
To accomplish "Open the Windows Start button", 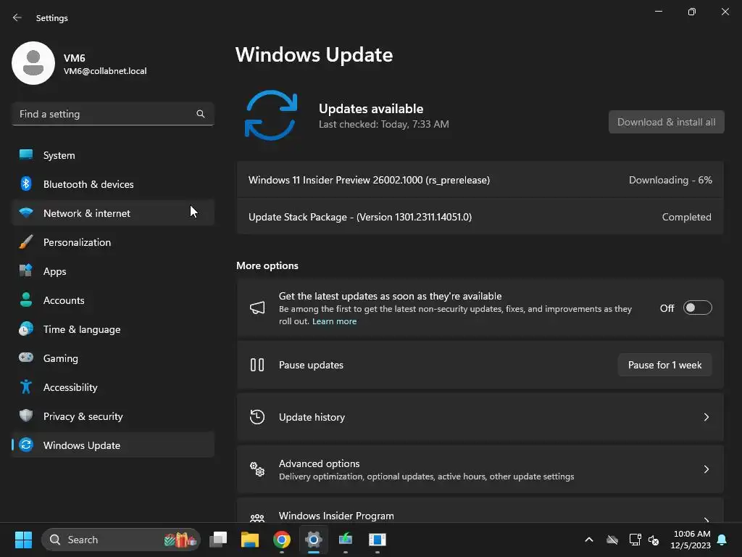I will point(23,540).
